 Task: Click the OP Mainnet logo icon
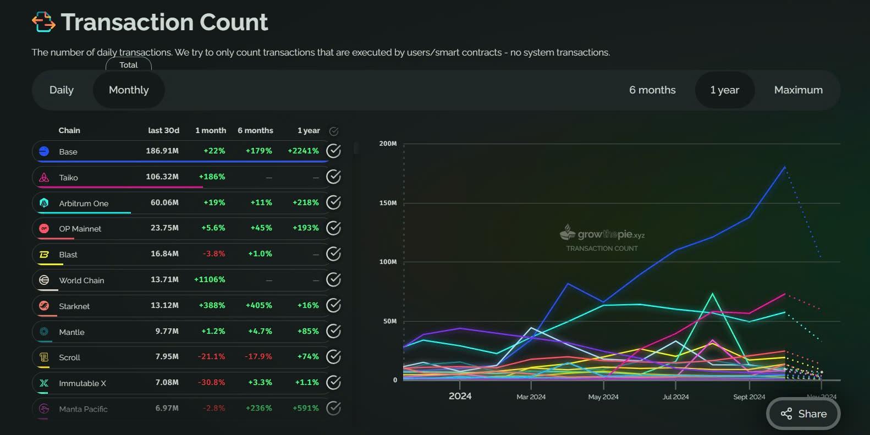(44, 228)
